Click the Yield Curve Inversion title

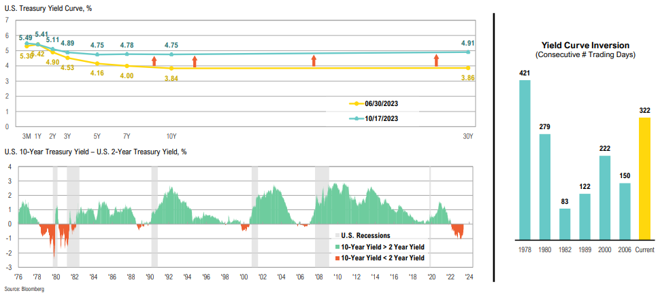[x=584, y=45]
